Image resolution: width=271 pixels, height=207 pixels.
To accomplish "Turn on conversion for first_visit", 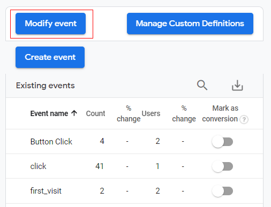I will coord(222,191).
